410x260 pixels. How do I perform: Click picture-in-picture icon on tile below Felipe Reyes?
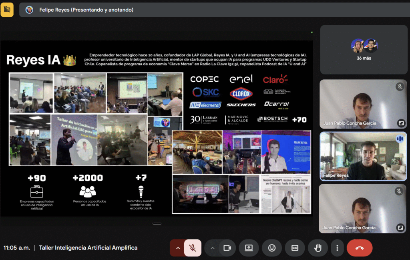pos(400,228)
